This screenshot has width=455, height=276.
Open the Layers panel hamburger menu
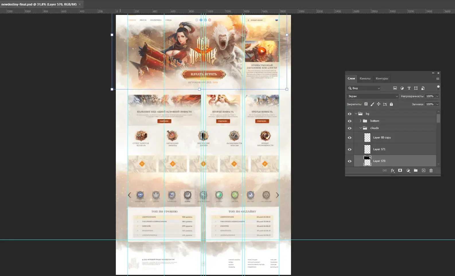[438, 79]
